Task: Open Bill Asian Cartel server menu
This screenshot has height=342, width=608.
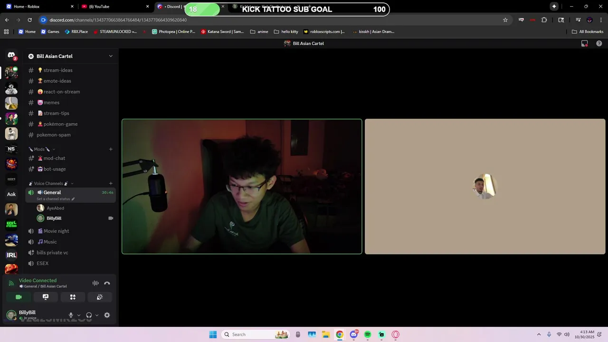Action: tap(70, 56)
